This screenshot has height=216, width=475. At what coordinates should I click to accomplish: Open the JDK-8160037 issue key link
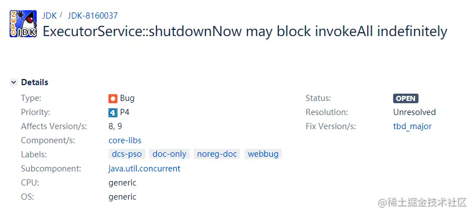pyautogui.click(x=93, y=15)
